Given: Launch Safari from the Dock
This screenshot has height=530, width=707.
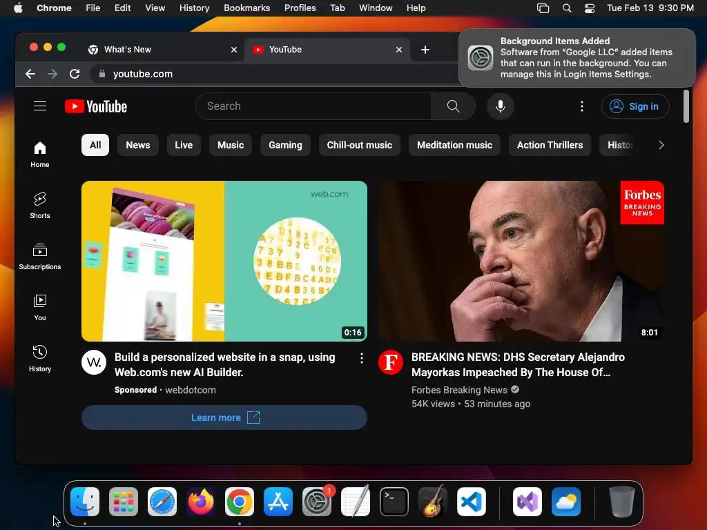Looking at the screenshot, I should coord(162,502).
